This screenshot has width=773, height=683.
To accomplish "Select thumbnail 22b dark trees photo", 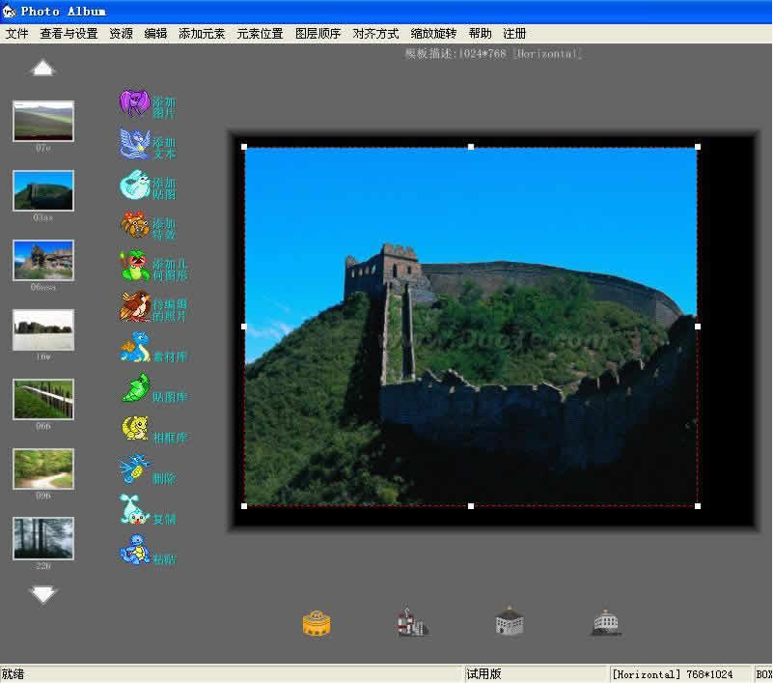I will (43, 538).
